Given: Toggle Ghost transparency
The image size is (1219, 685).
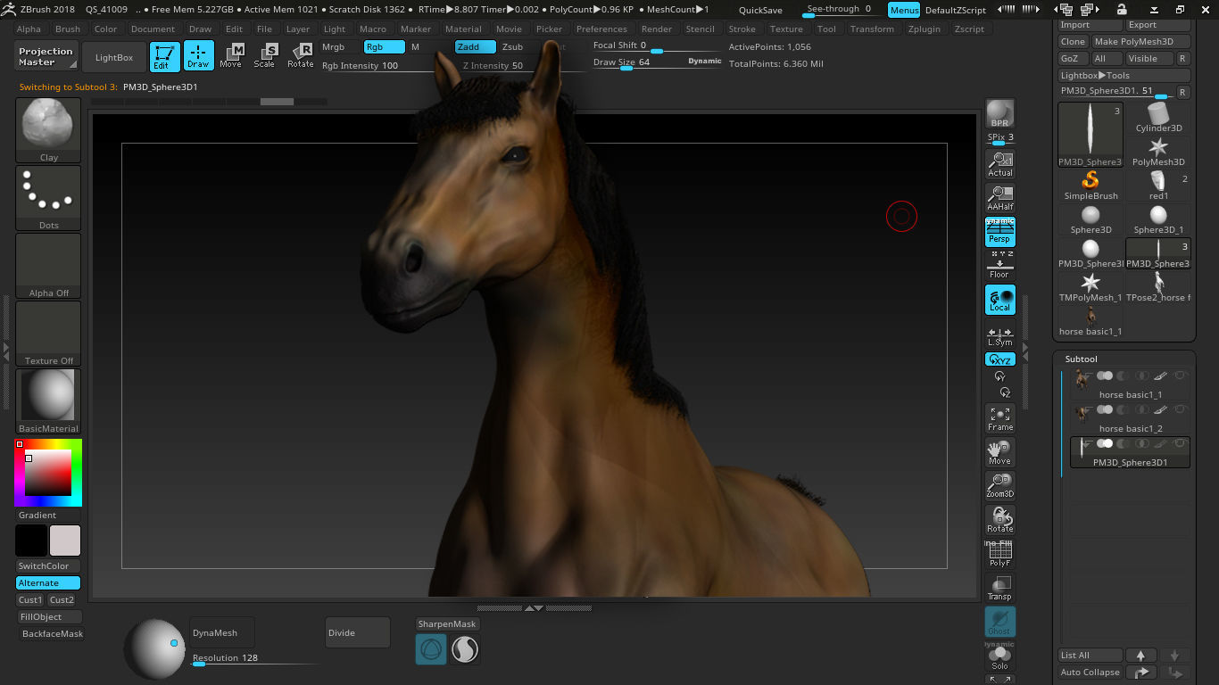Looking at the screenshot, I should (x=999, y=622).
